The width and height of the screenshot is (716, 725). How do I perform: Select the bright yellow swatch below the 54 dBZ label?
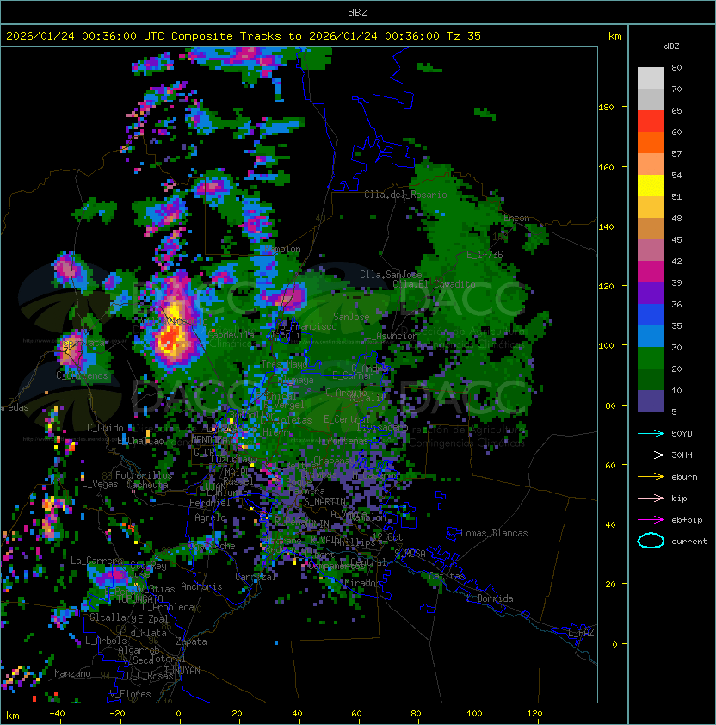click(x=651, y=186)
